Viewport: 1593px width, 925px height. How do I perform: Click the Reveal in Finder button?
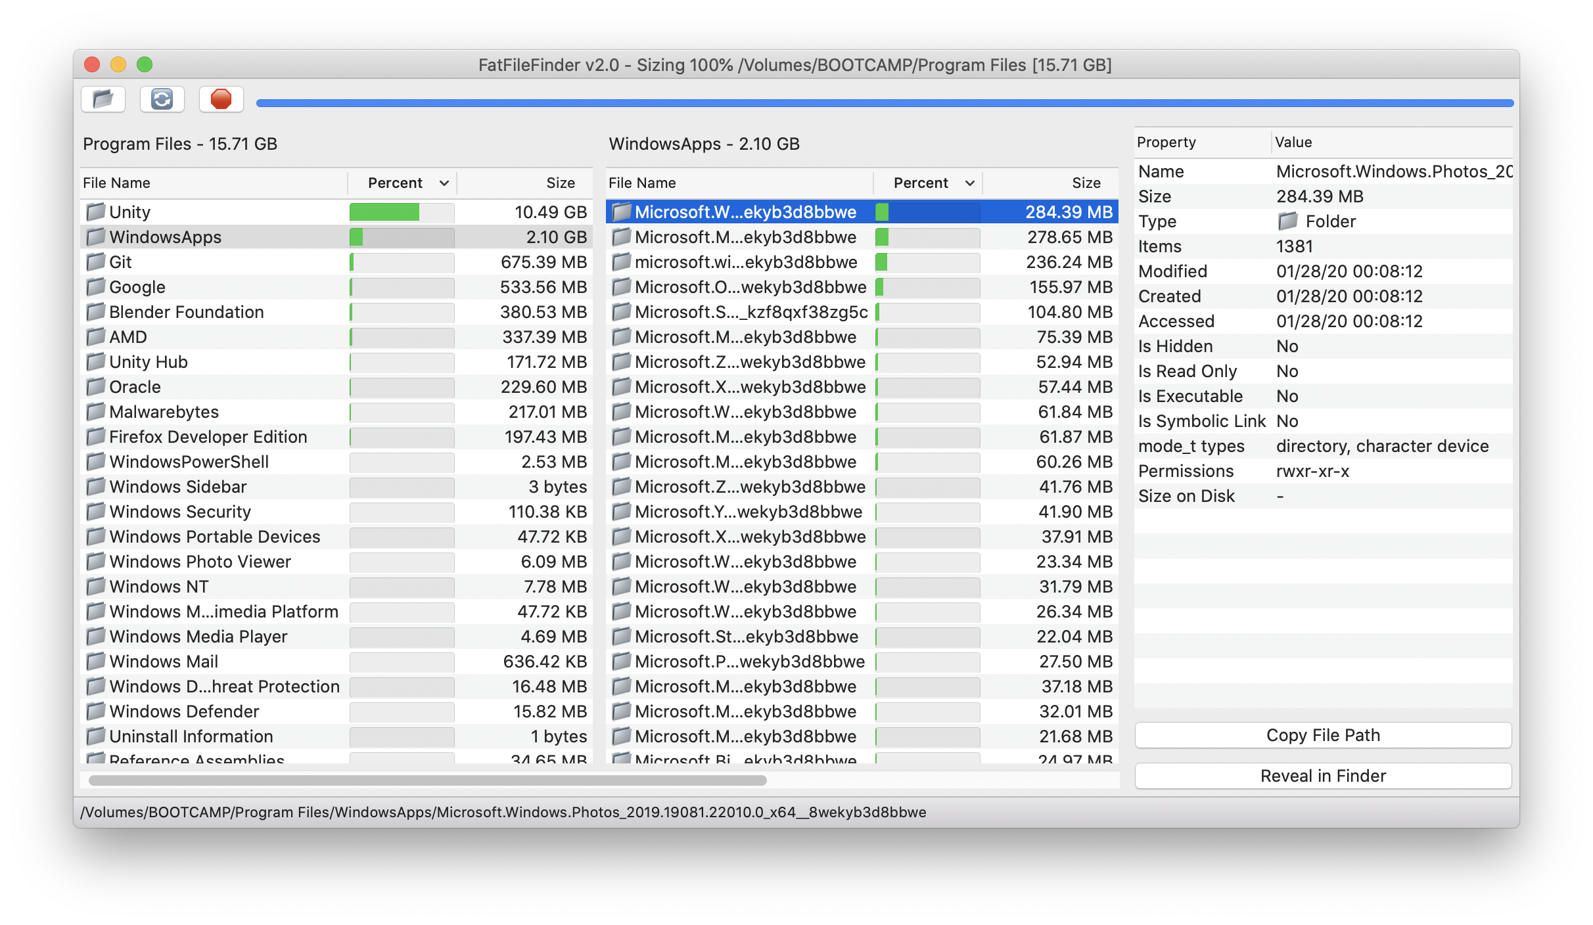point(1323,776)
